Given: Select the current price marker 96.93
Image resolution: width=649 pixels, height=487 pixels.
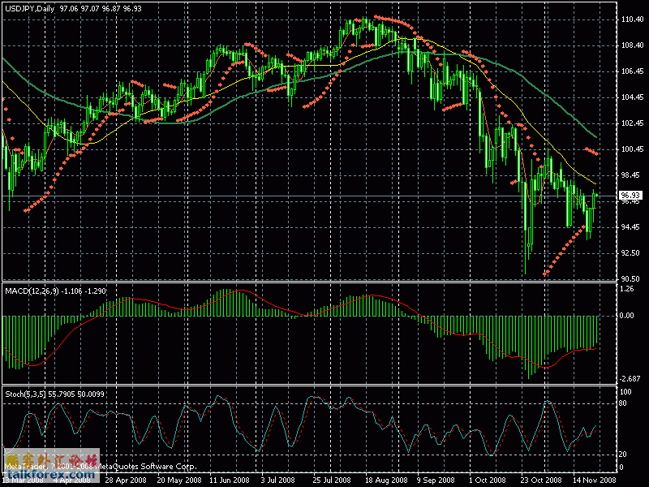Looking at the screenshot, I should 630,196.
